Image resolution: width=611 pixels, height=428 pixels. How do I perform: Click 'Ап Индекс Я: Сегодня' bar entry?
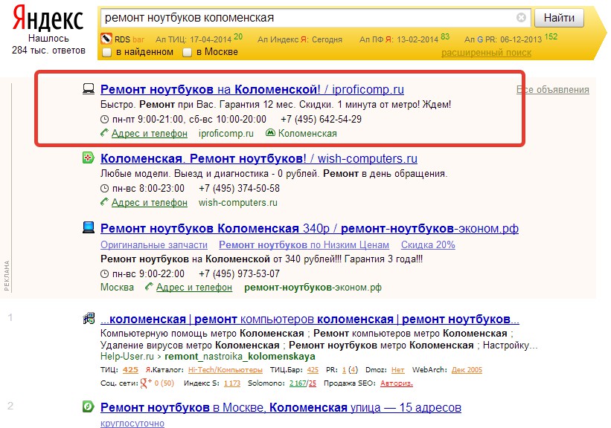coord(300,39)
